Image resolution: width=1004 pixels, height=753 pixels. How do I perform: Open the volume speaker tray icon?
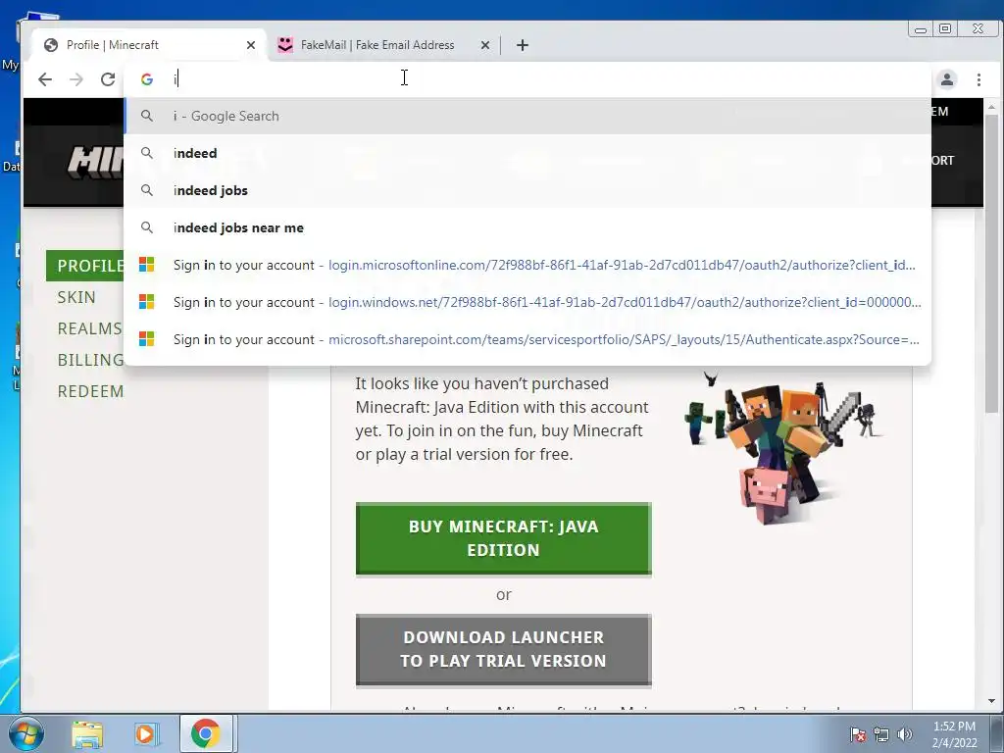click(905, 734)
